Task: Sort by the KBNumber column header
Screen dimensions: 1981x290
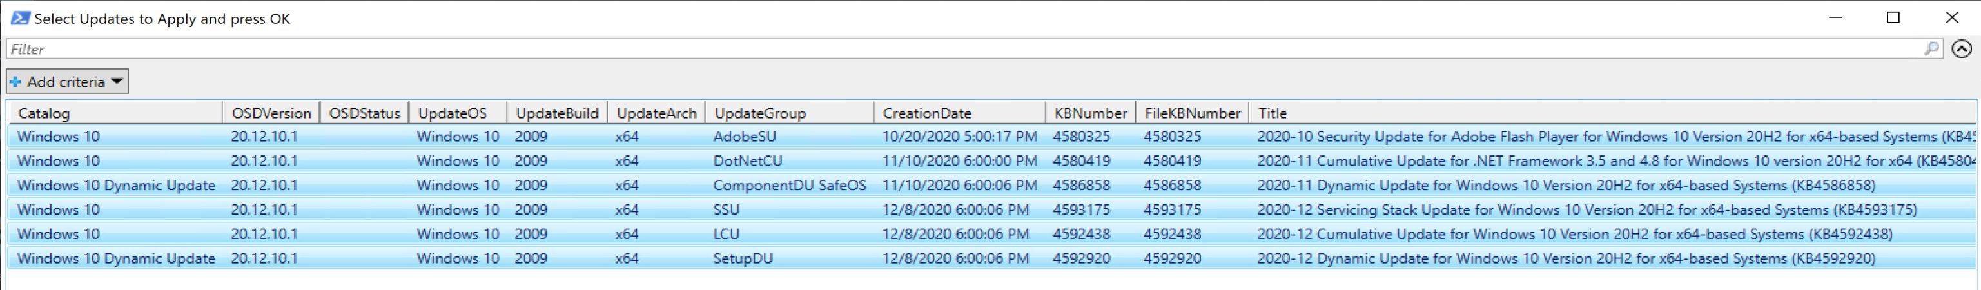Action: pyautogui.click(x=1089, y=112)
